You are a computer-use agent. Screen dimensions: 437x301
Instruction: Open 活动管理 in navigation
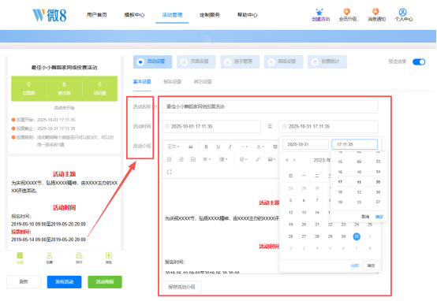[172, 15]
